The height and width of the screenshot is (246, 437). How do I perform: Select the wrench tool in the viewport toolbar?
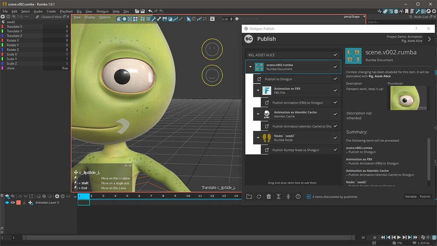coord(154,19)
